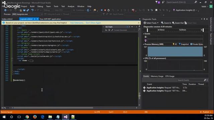Open Chrome from the Windows taskbar
Screen dimensions: 214x120
(27, 117)
